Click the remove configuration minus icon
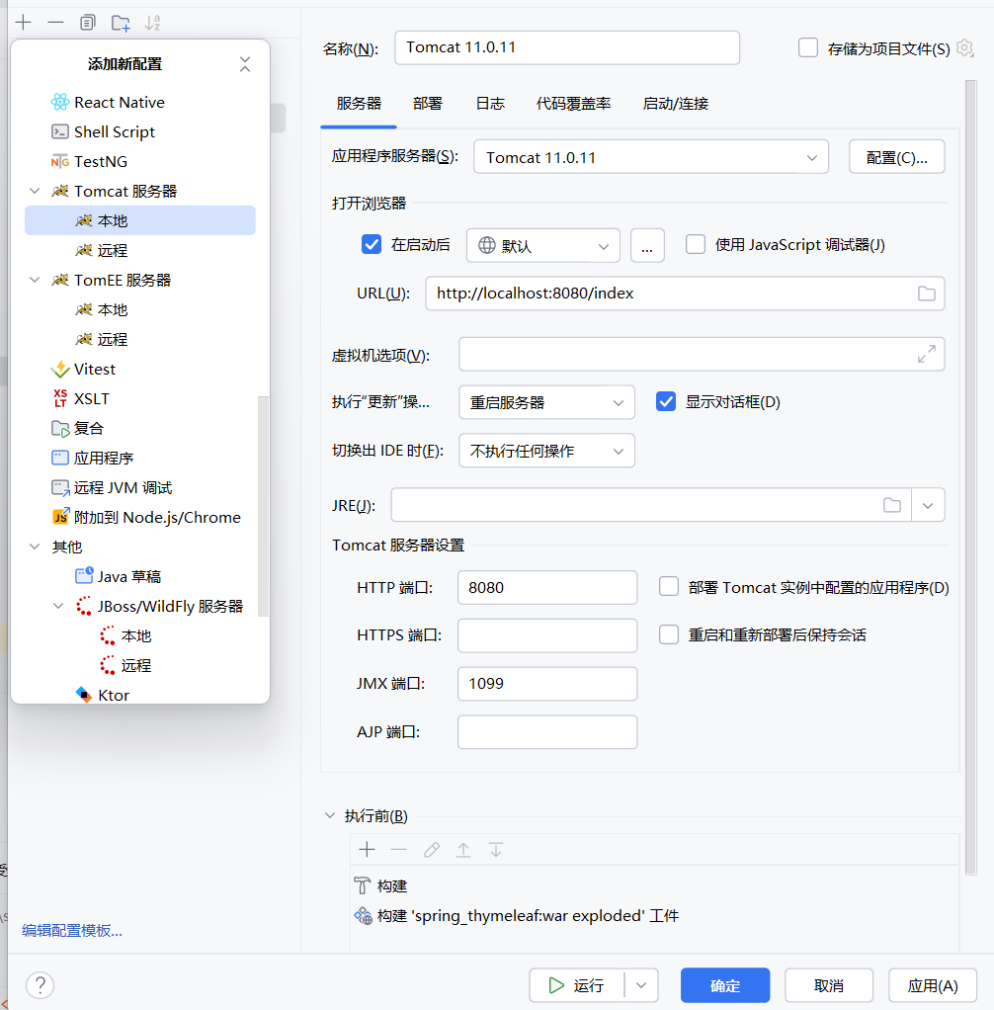 [x=55, y=23]
